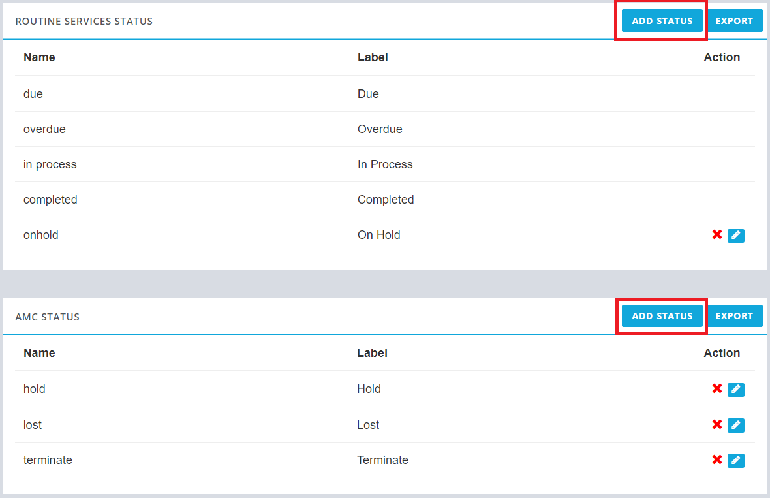The width and height of the screenshot is (770, 498).
Task: Edit the terminate status entry
Action: tap(735, 461)
